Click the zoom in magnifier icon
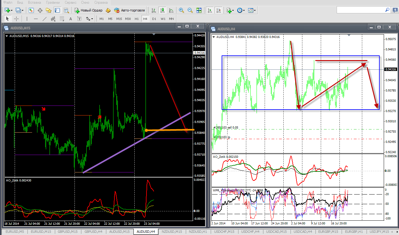The width and height of the screenshot is (399, 235). 181,10
